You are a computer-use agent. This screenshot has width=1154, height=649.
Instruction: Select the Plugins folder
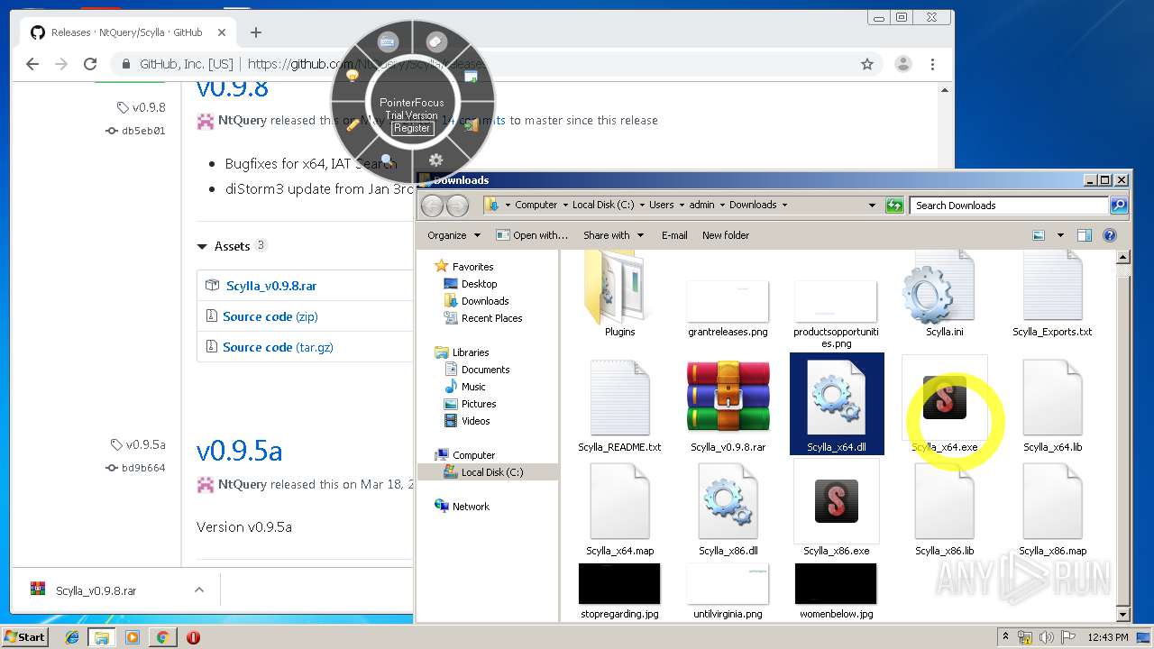[619, 295]
